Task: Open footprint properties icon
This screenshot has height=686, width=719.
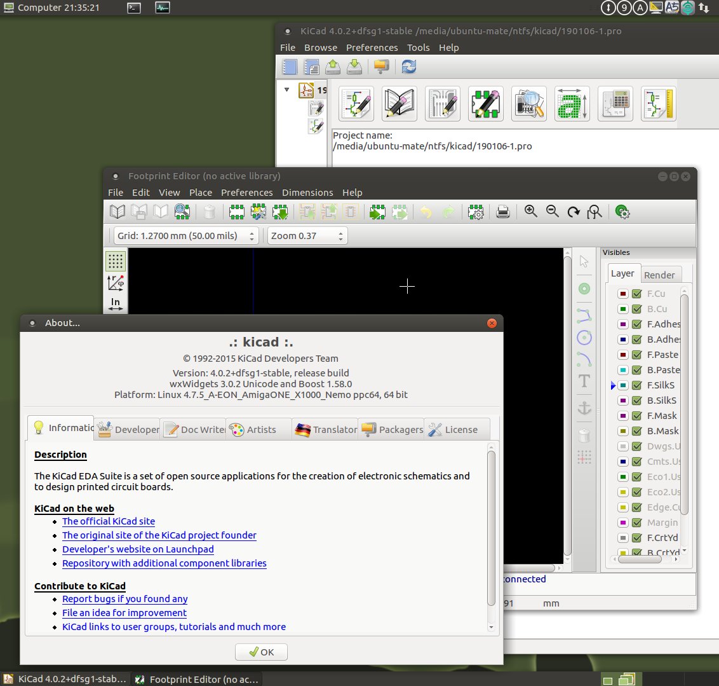Action: click(x=476, y=212)
